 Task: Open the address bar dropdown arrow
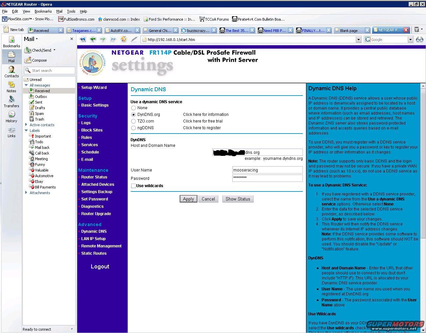coord(358,40)
